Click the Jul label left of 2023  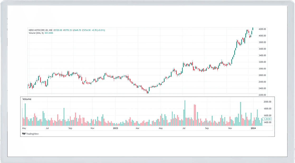(47, 128)
